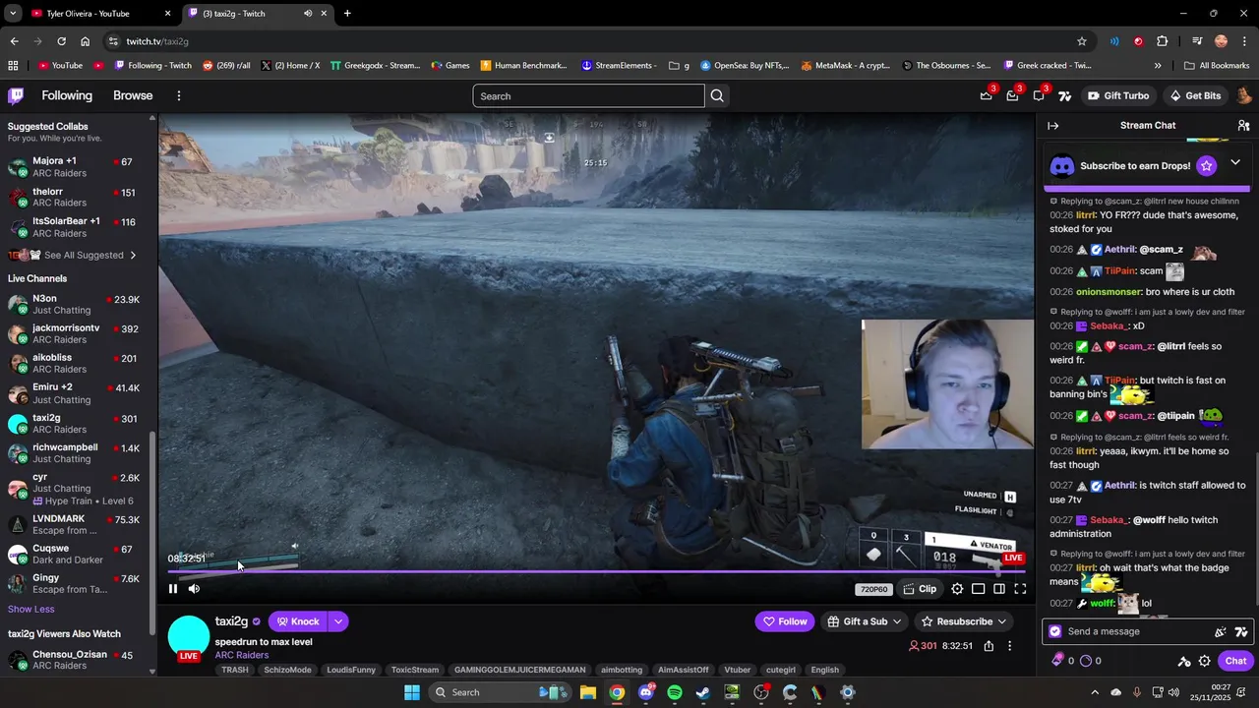Viewport: 1259px width, 708px height.
Task: Show hidden system tray icons
Action: click(x=1094, y=692)
